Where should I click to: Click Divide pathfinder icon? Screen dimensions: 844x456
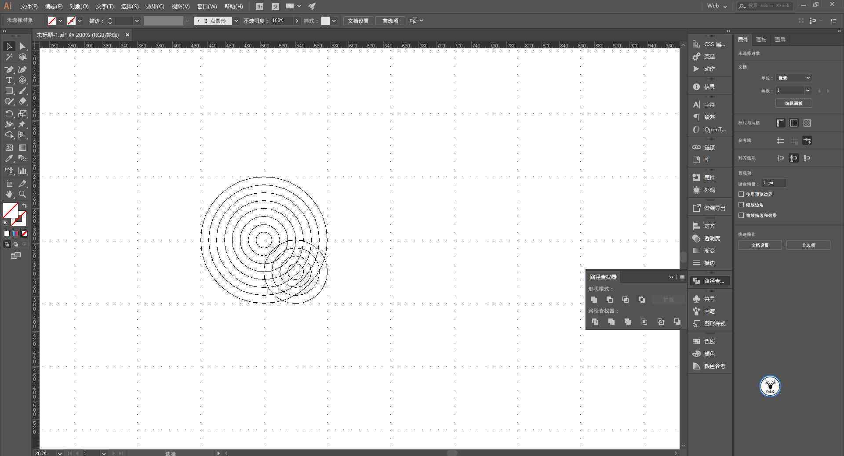pyautogui.click(x=595, y=322)
